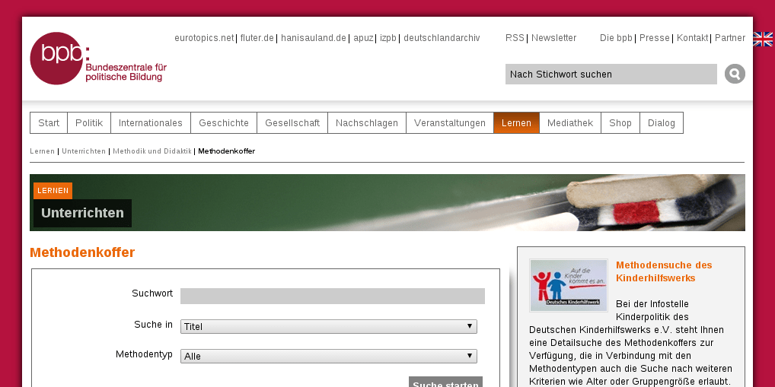The height and width of the screenshot is (387, 775).
Task: Open 'Methodensuche des Kinderhilfswerks' heading link
Action: (x=664, y=271)
